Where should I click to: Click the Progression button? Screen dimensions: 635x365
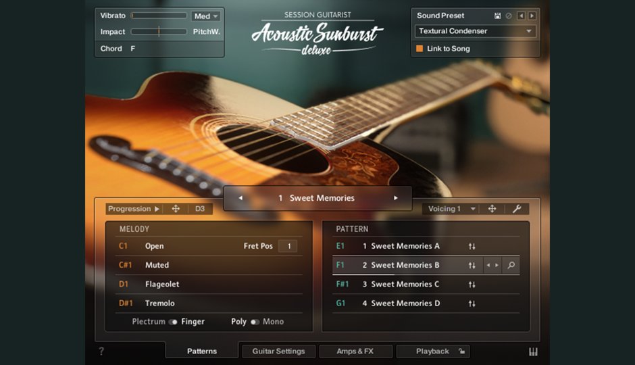point(134,209)
